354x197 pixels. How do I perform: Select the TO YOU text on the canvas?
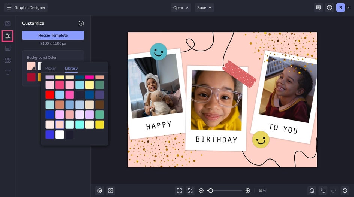tap(283, 128)
